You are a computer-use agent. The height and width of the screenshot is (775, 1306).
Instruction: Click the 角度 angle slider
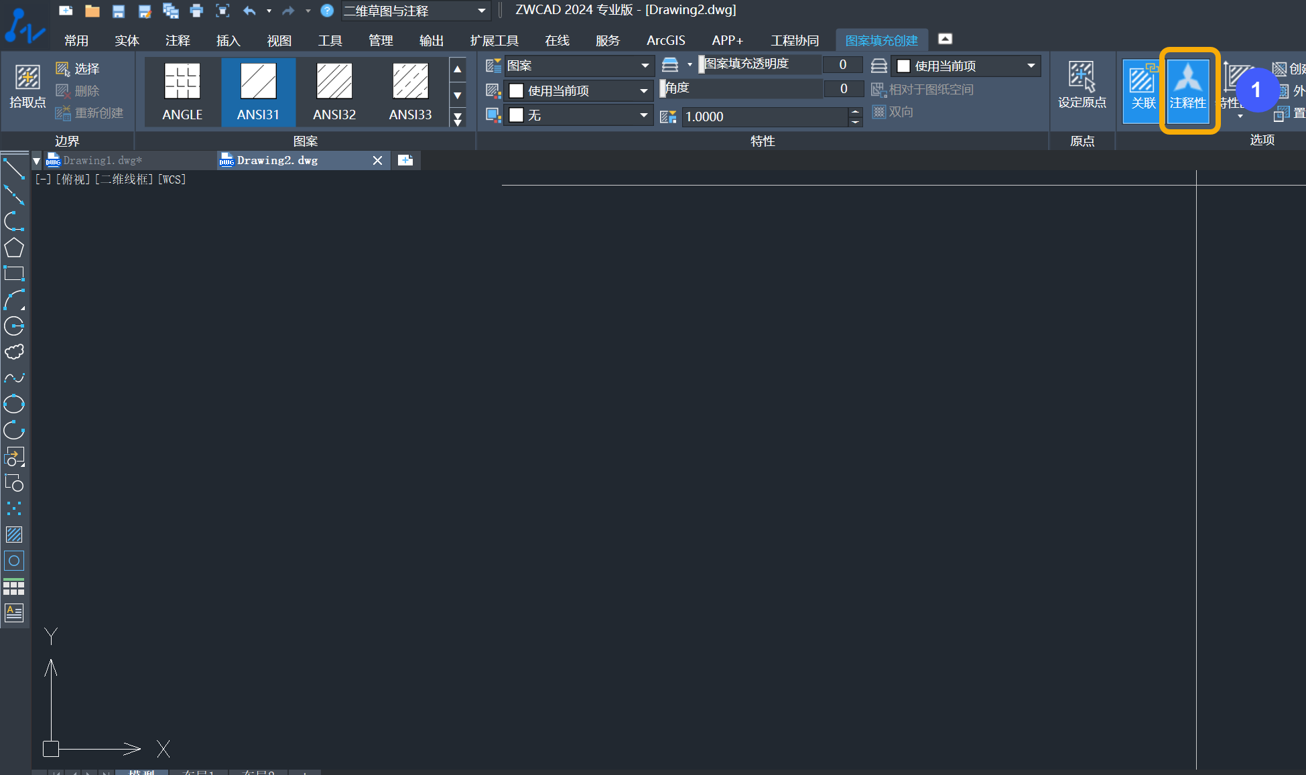coord(740,88)
